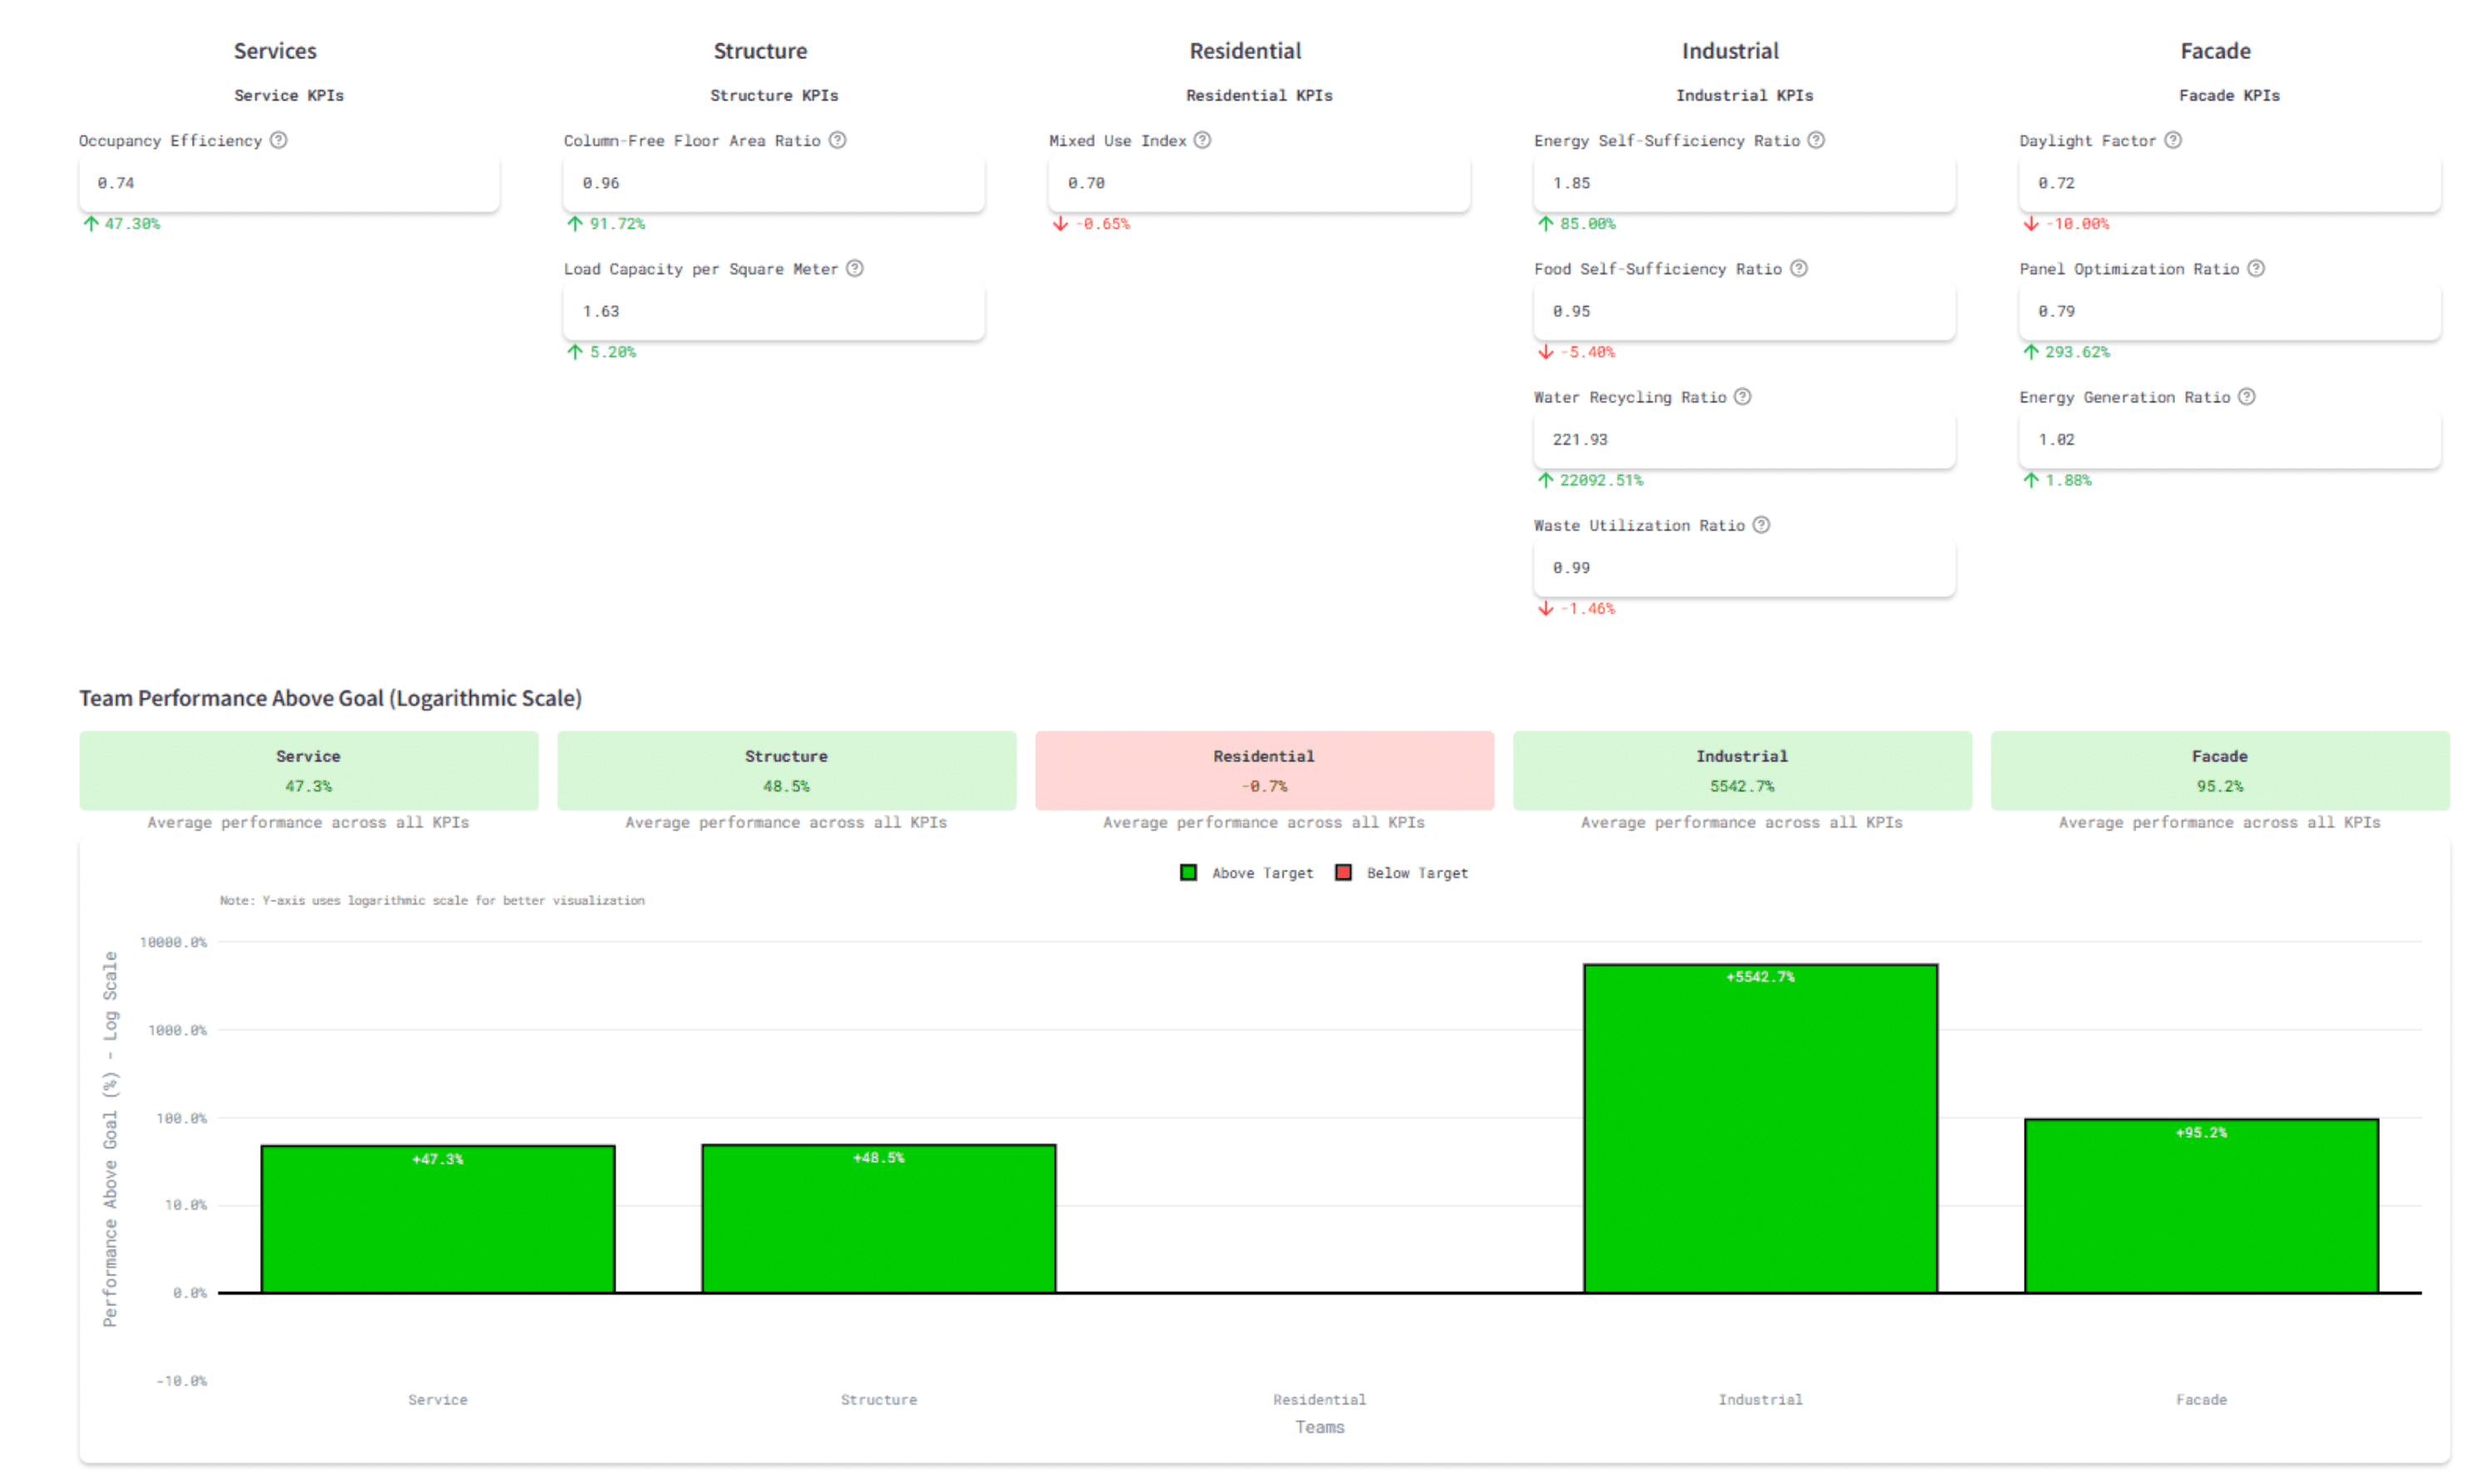This screenshot has height=1484, width=2483.
Task: Click Waste Utilization Ratio info icon
Action: tap(1762, 525)
